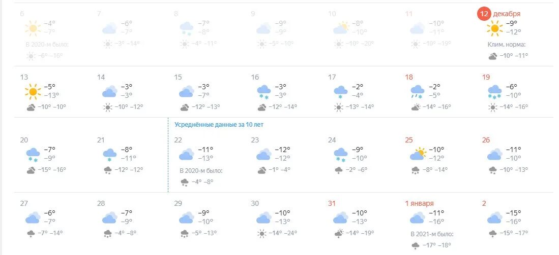Click the partly sunny icon for day 25
Screen dimensions: 559x255
[418, 154]
